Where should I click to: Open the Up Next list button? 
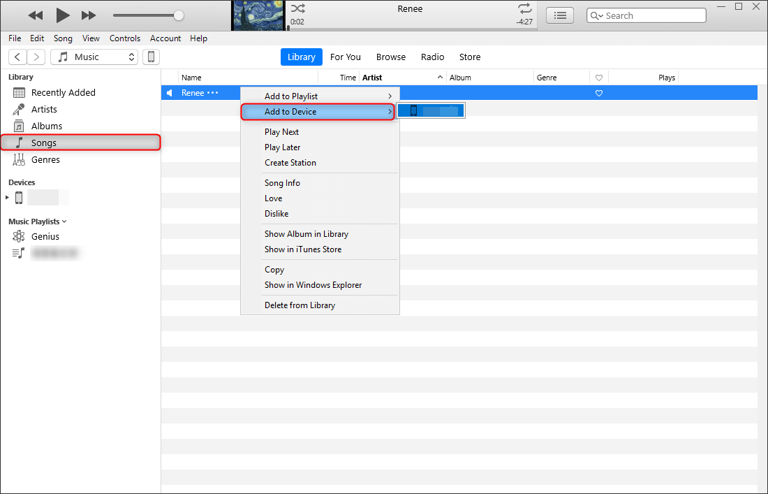pyautogui.click(x=559, y=15)
